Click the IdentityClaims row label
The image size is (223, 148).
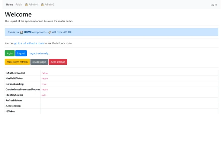[x=14, y=95]
